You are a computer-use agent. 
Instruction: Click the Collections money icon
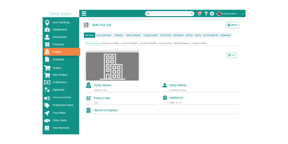click(x=47, y=82)
